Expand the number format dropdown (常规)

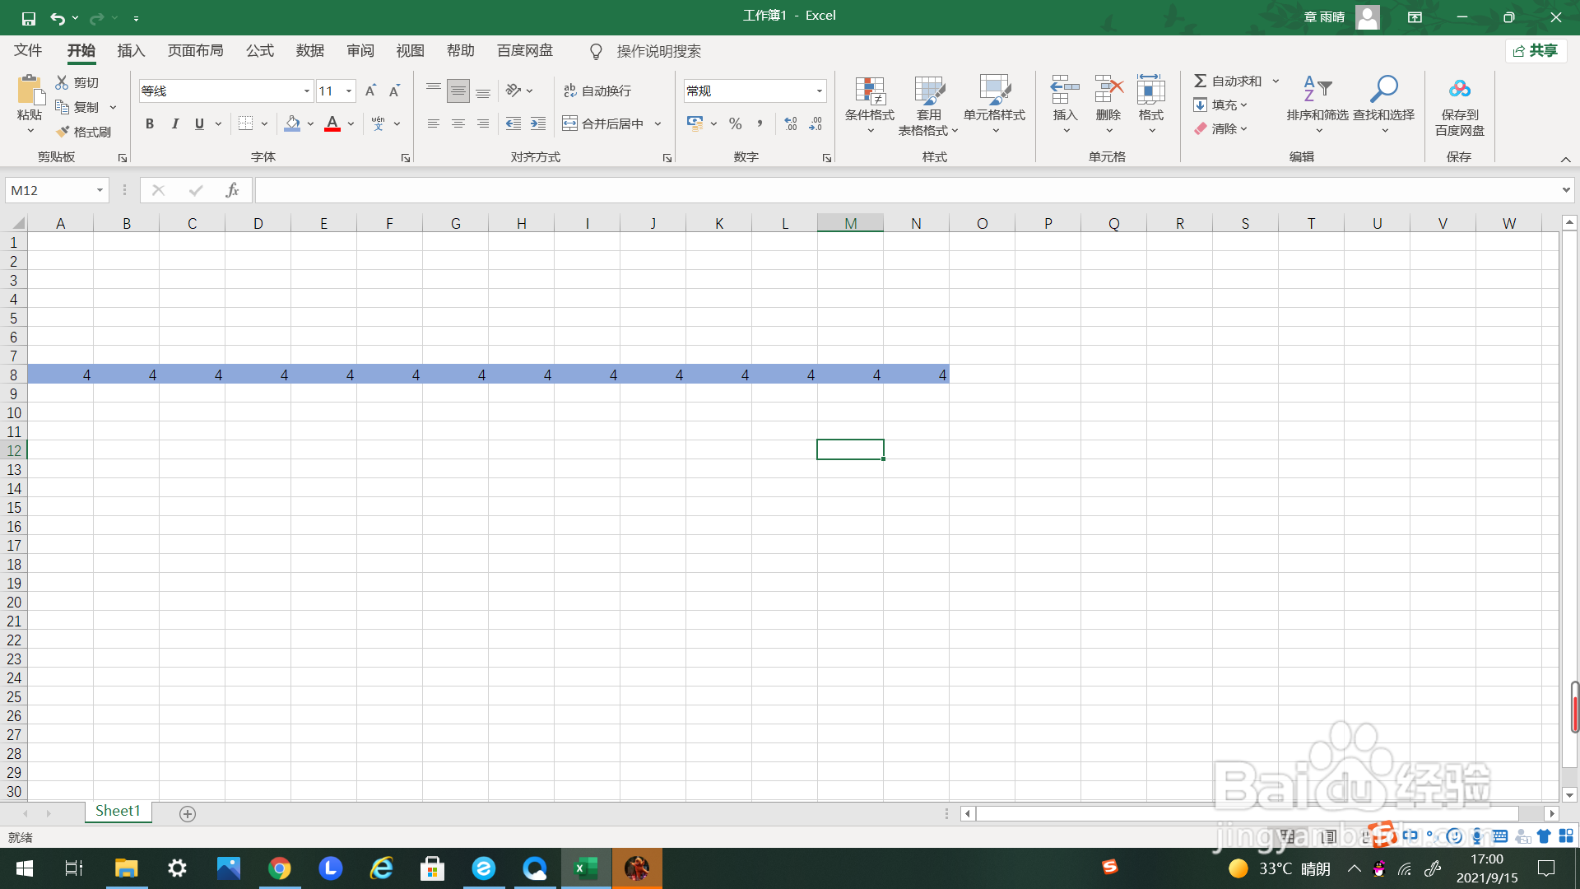[x=819, y=91]
